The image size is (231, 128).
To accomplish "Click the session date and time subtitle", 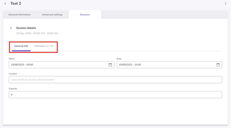I will click(37, 33).
